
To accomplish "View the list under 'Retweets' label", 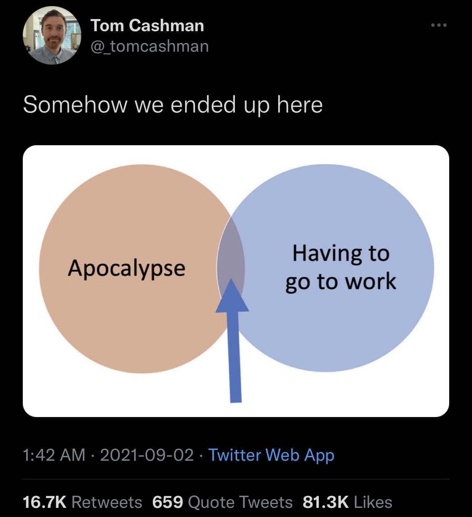I will [x=107, y=502].
